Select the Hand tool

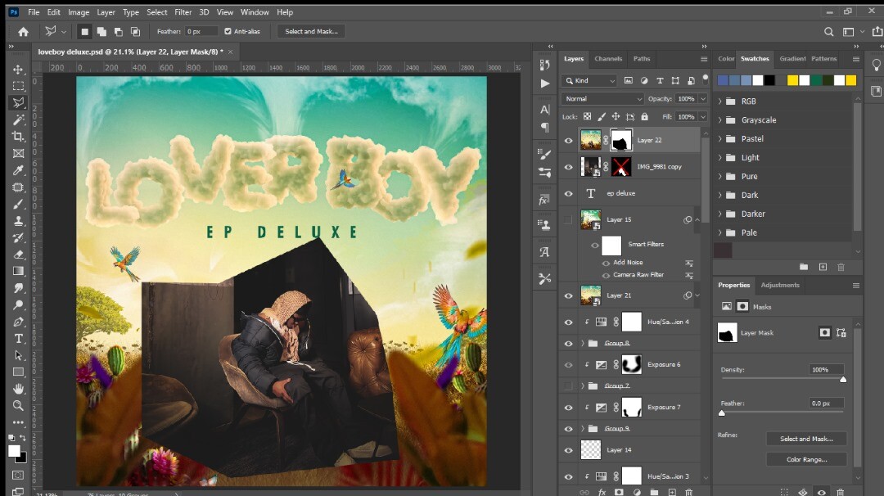pyautogui.click(x=18, y=389)
